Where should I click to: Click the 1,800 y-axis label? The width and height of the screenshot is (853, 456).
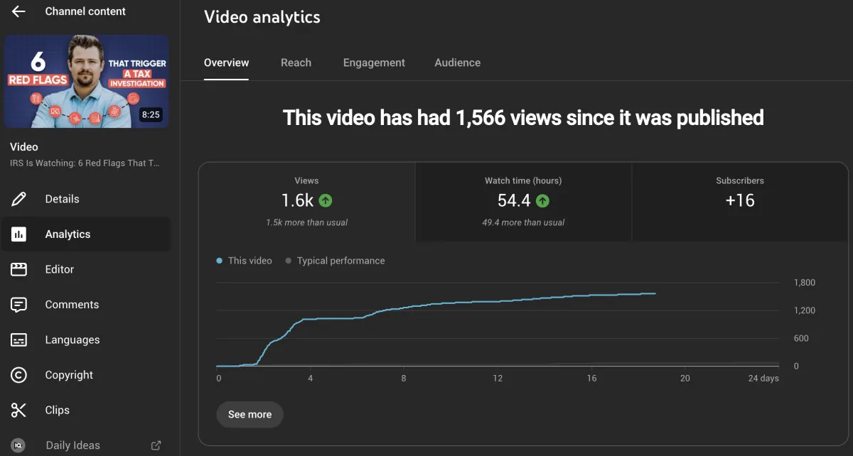tap(805, 283)
